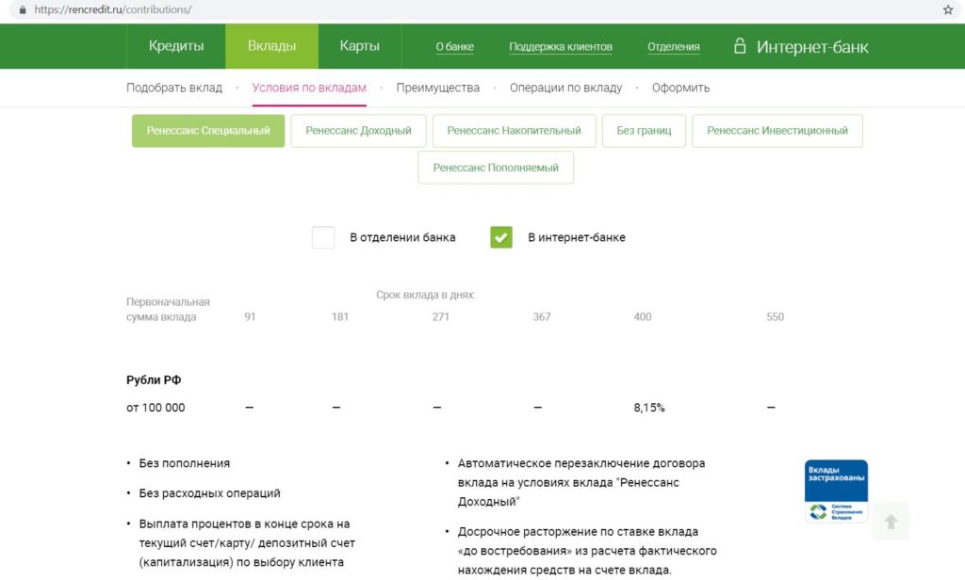Click the bookmark star icon in address bar

(x=948, y=9)
